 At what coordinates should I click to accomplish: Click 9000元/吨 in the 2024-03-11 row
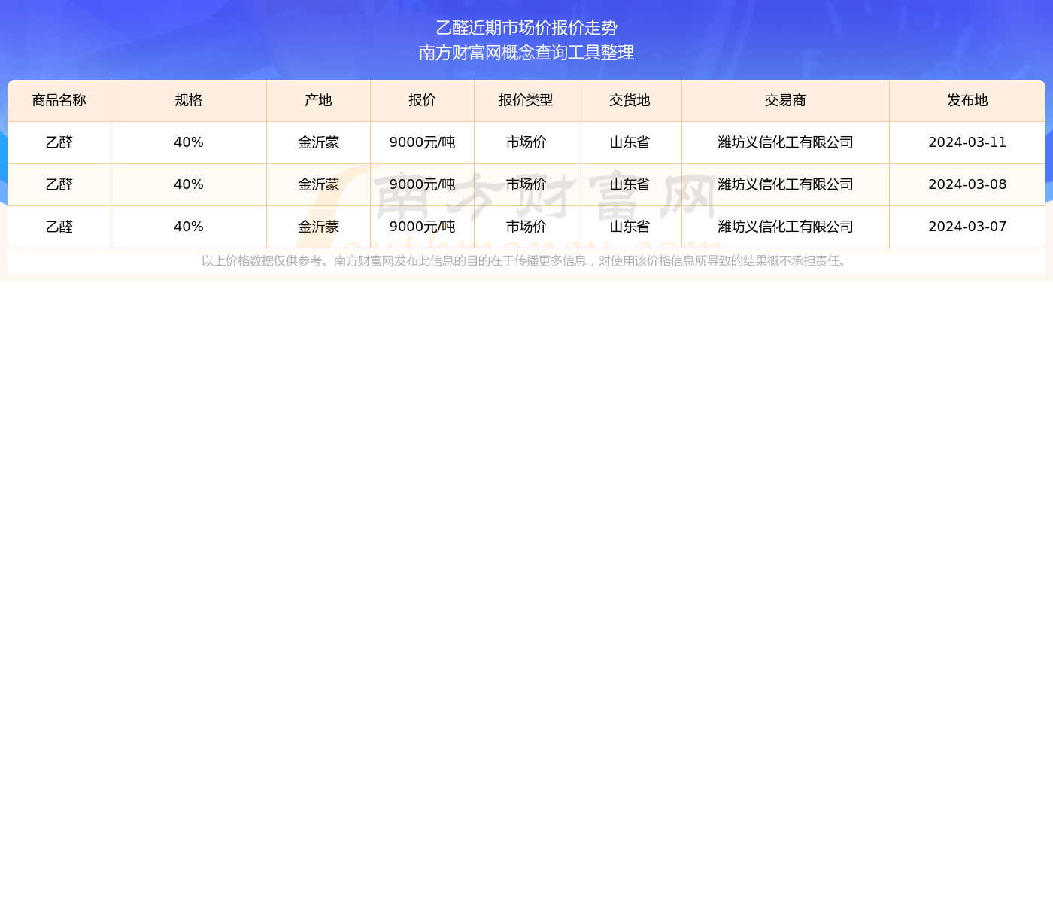click(422, 142)
